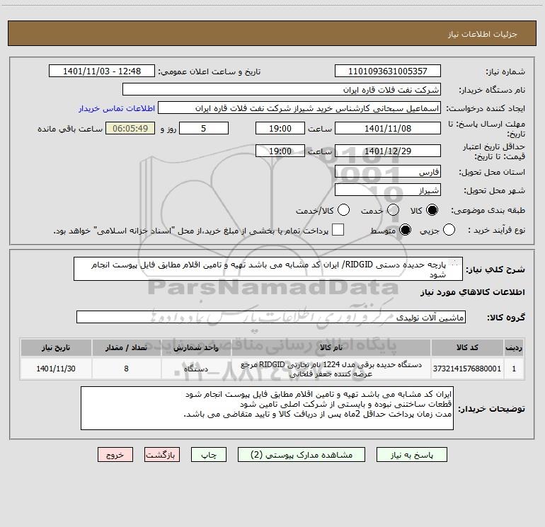Click the need date cell 1401/11/30

56,369
